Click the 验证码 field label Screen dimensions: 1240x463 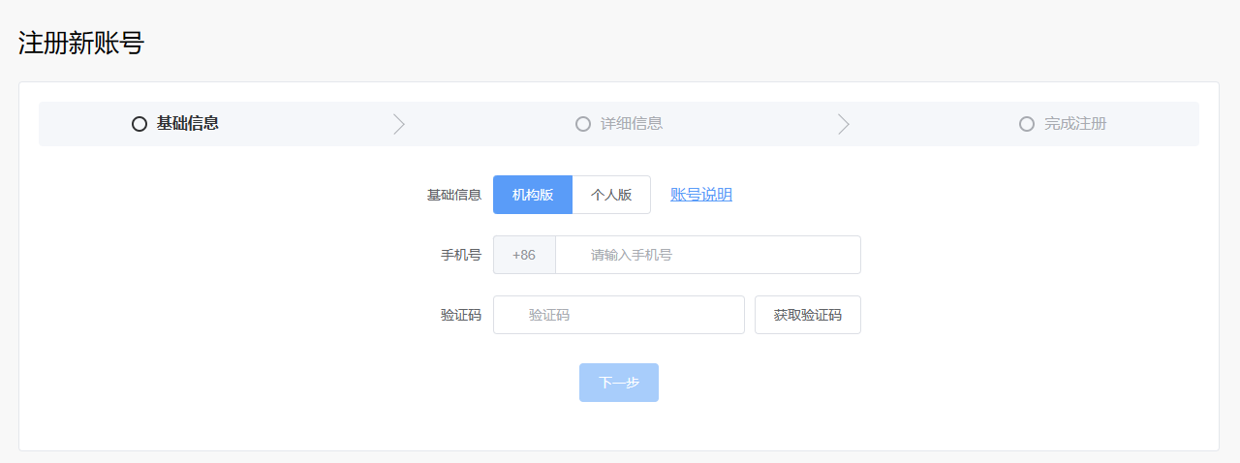pos(461,315)
